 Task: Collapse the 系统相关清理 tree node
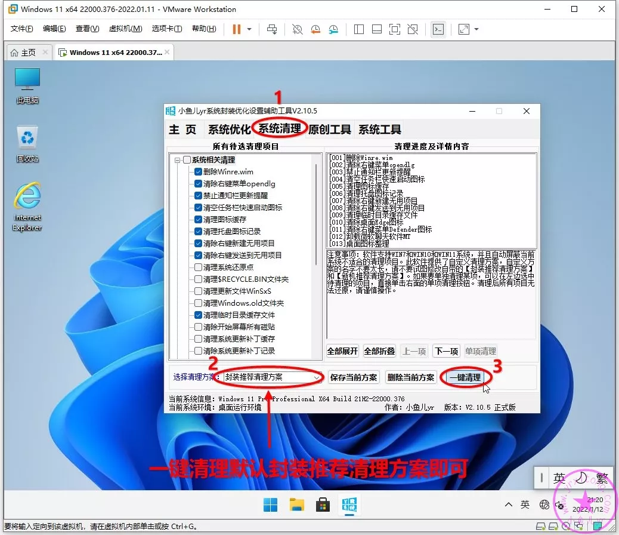(177, 160)
